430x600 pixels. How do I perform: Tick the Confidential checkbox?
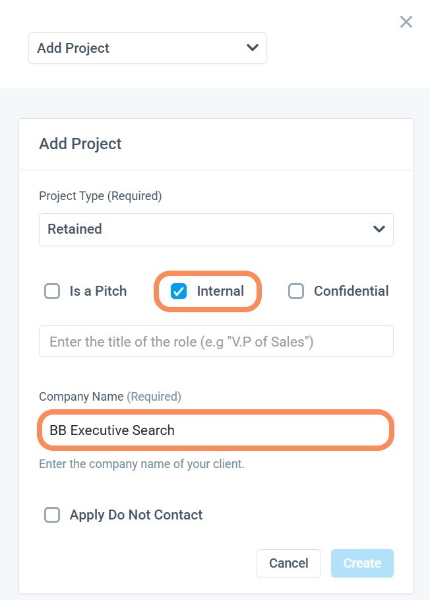(x=296, y=291)
